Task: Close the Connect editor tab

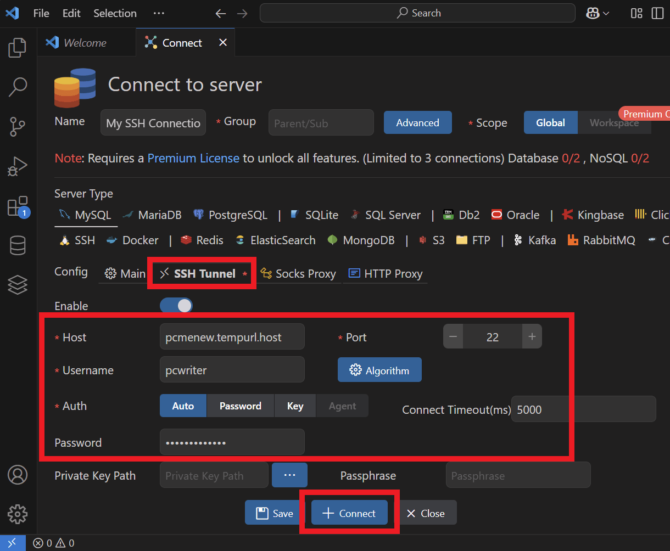Action: (223, 42)
